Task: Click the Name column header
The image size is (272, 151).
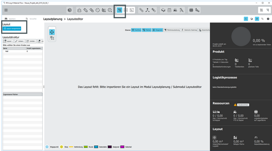Action: (x=14, y=48)
